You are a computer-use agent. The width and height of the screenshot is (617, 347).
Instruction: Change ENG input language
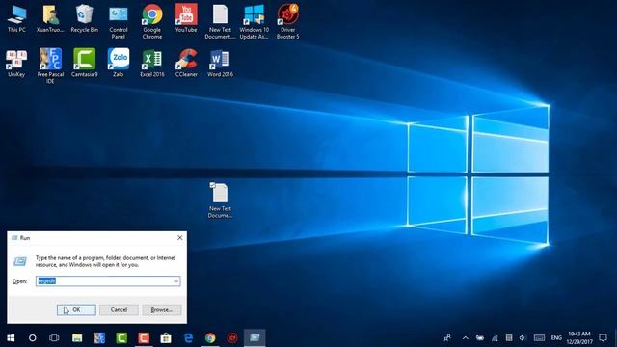[556, 338]
